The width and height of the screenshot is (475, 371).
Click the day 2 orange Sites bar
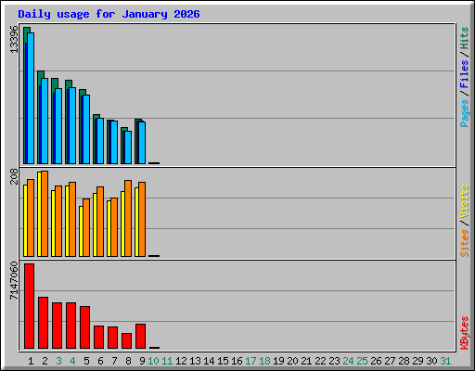coord(45,213)
